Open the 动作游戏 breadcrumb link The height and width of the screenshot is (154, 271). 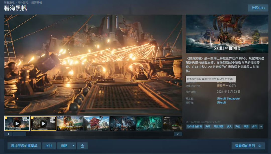pos(23,3)
